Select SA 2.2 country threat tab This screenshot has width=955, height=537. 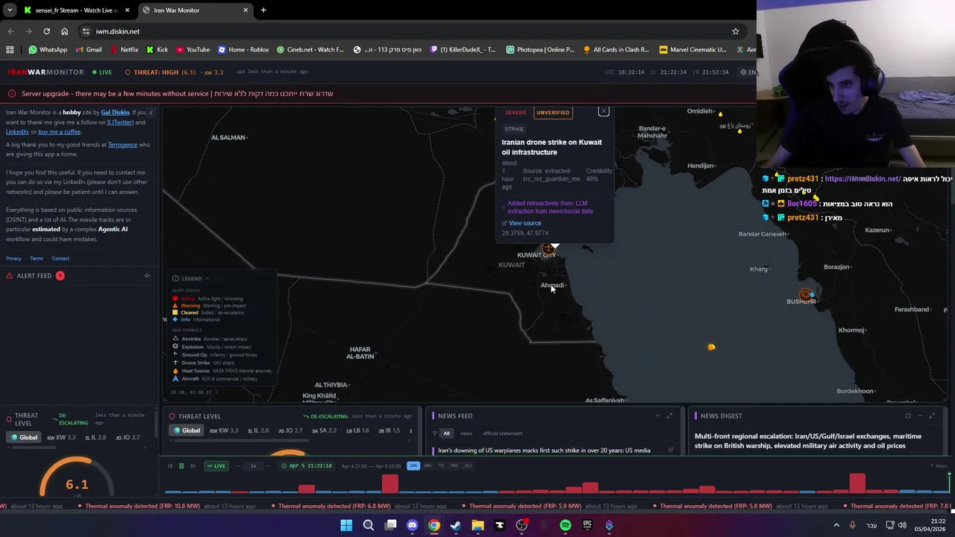point(324,430)
